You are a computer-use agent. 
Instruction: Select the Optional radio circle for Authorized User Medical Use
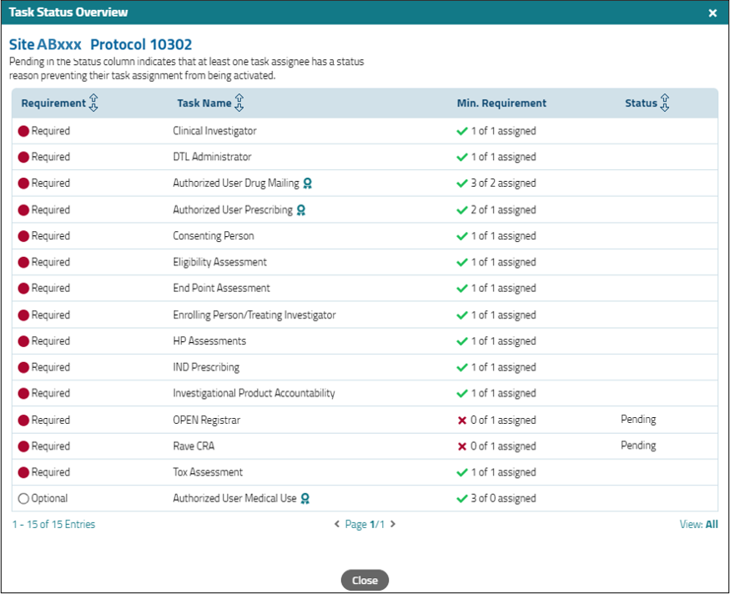coord(23,498)
